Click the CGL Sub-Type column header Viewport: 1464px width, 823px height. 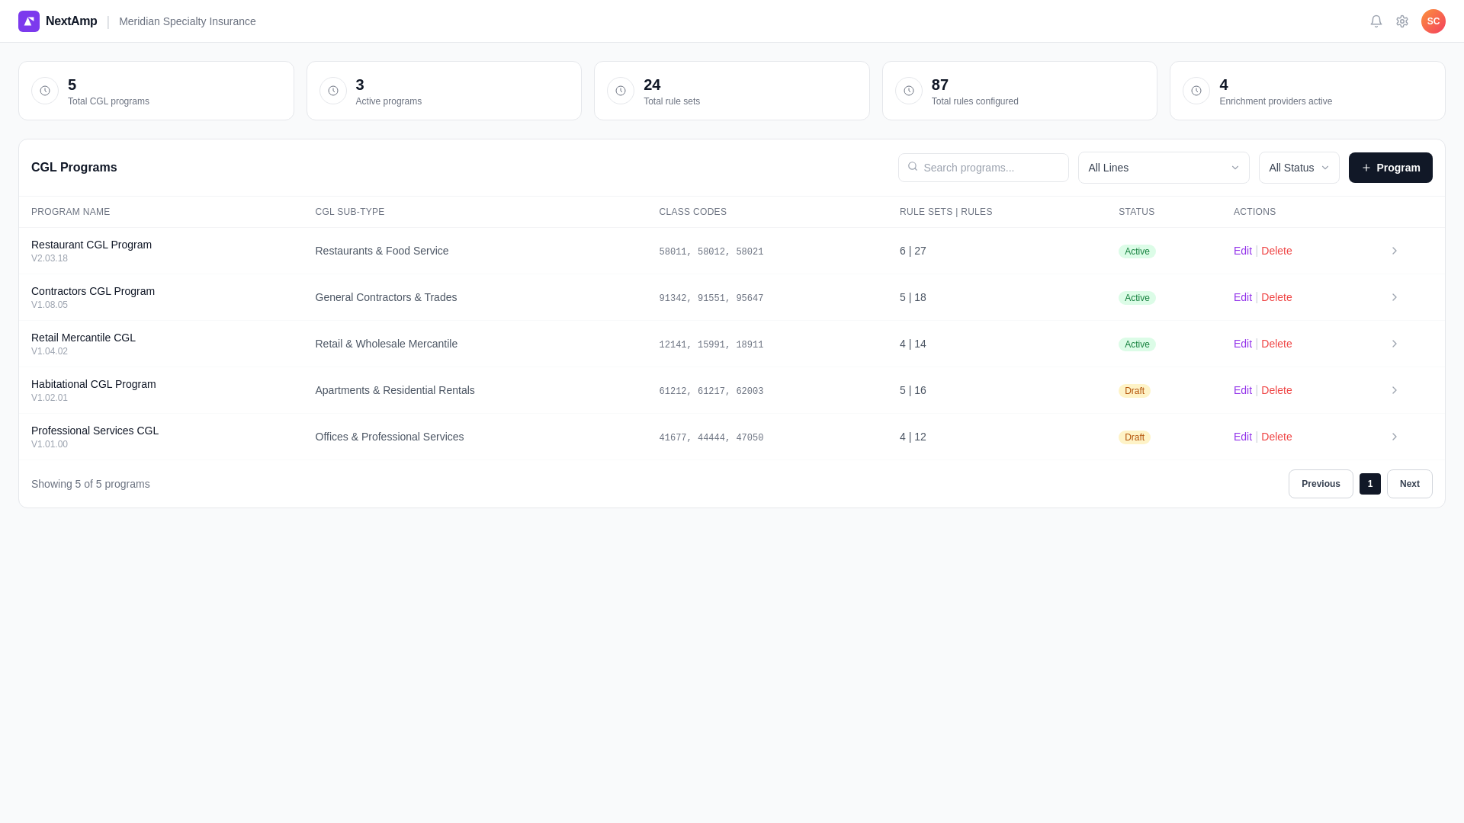tap(350, 212)
